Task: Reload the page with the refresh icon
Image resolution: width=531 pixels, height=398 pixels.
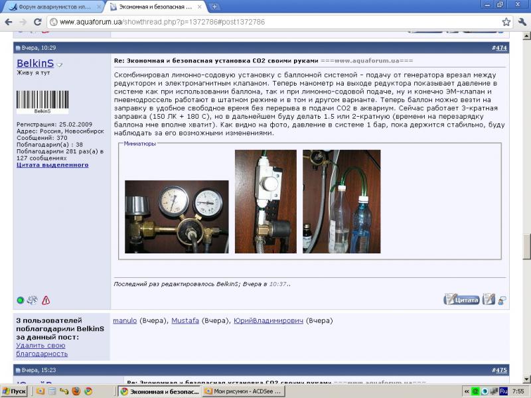Action: 38,22
